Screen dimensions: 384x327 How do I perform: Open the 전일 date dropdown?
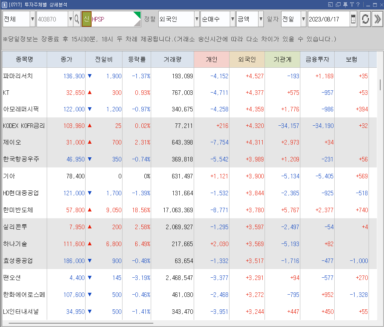[303, 19]
